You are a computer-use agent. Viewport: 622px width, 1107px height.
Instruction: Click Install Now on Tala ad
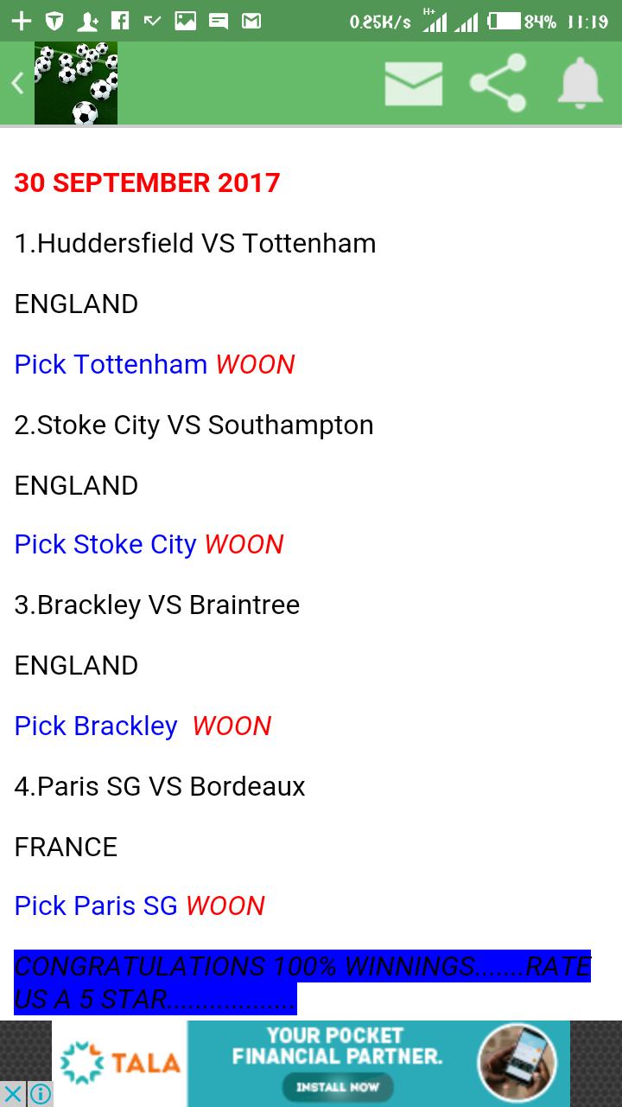click(337, 1086)
